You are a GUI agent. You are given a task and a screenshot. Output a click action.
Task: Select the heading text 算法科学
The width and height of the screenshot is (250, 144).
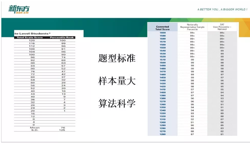click(117, 103)
